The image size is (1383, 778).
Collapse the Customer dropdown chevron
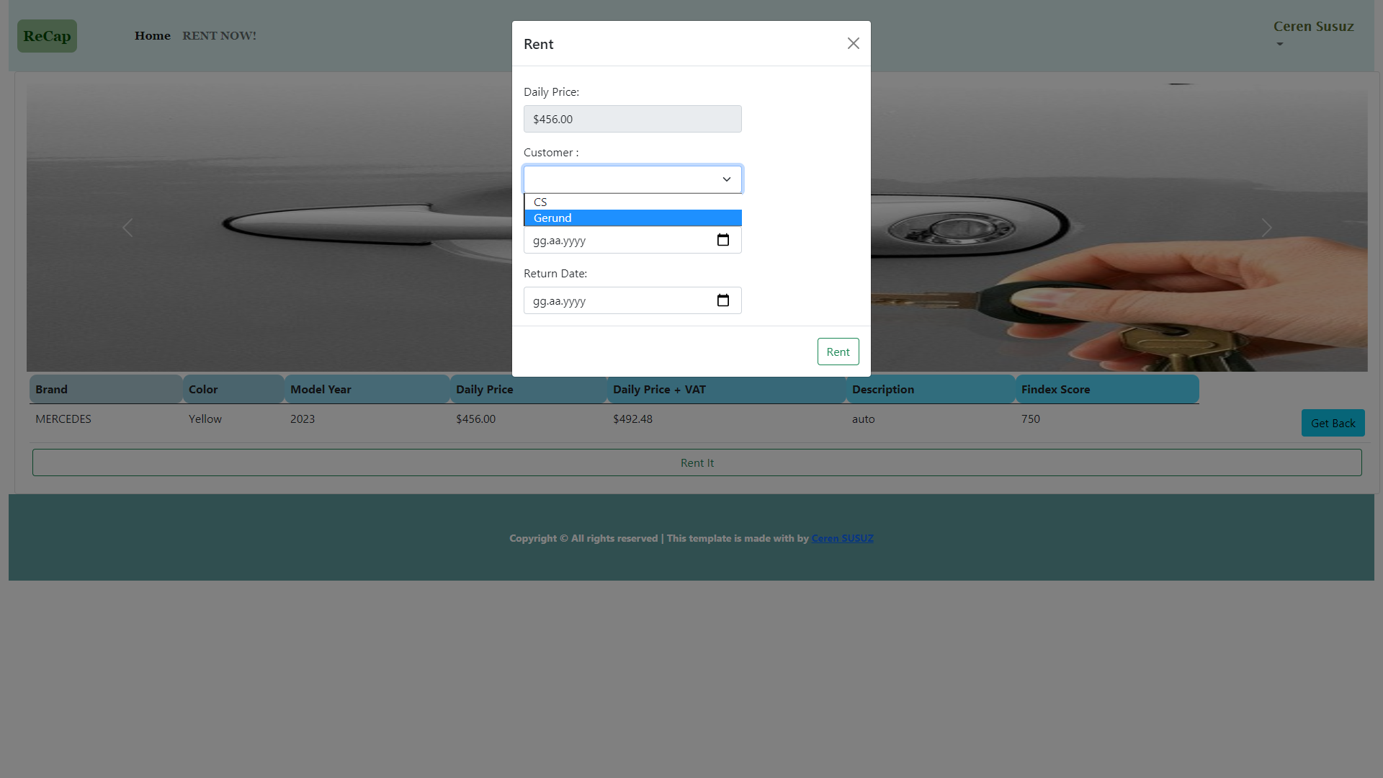pyautogui.click(x=726, y=179)
